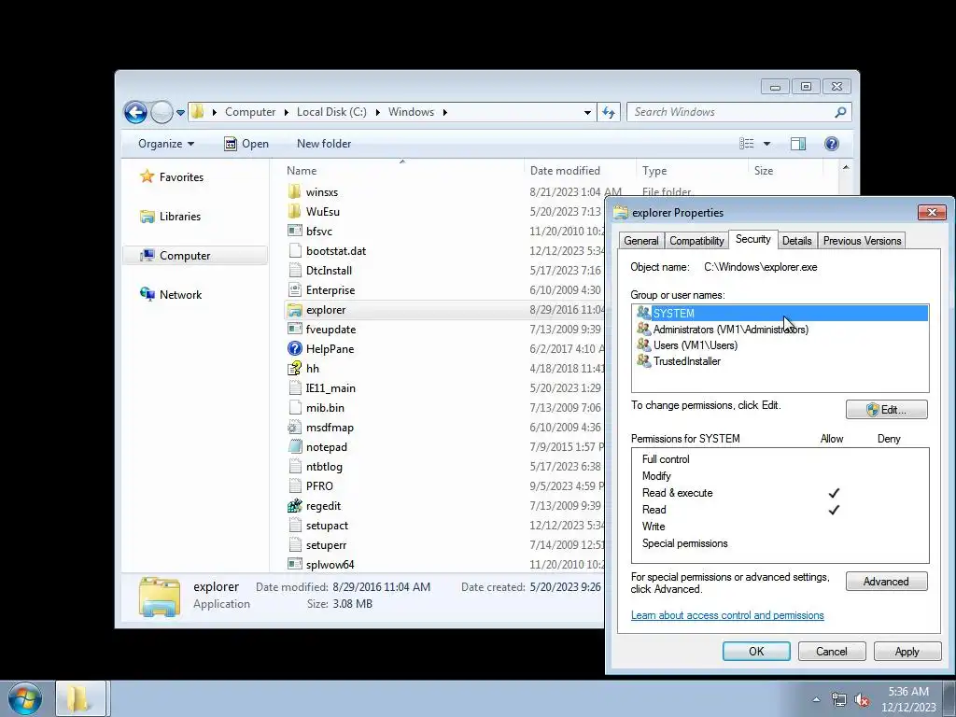
Task: Select the winsxs folder icon
Action: coord(294,192)
